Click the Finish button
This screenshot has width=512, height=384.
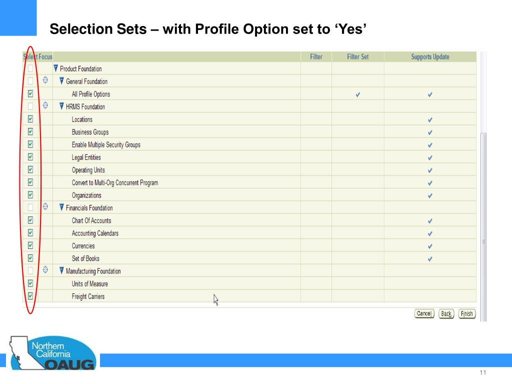click(x=467, y=314)
